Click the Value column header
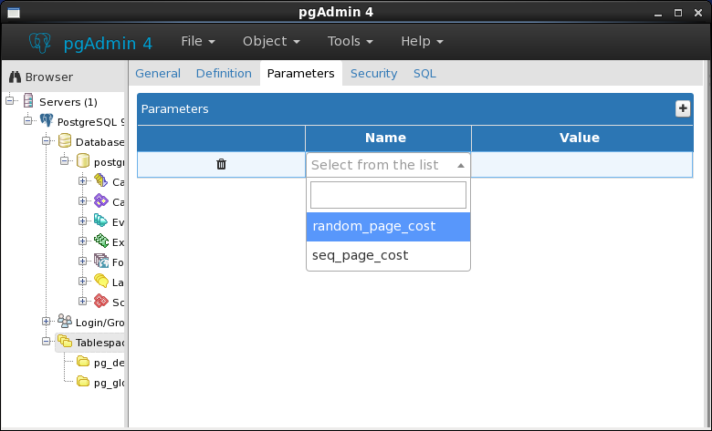 click(x=582, y=138)
